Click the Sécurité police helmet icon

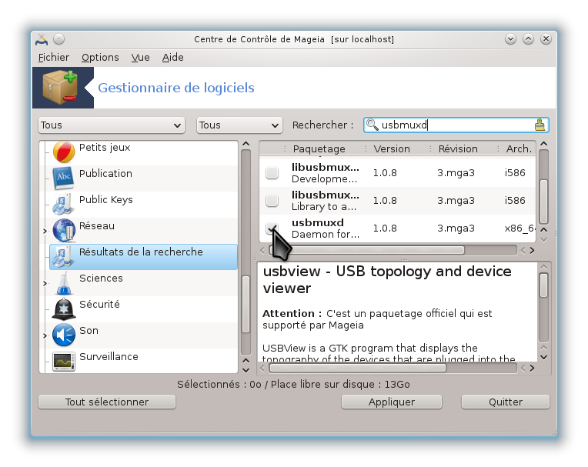coord(64,309)
